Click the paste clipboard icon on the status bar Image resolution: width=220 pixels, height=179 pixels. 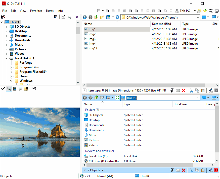point(203,91)
